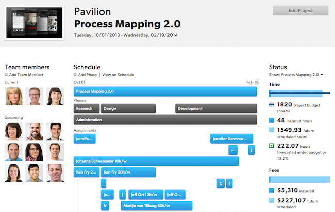Click the incurred fees legend square
The image size is (335, 212).
(272, 190)
